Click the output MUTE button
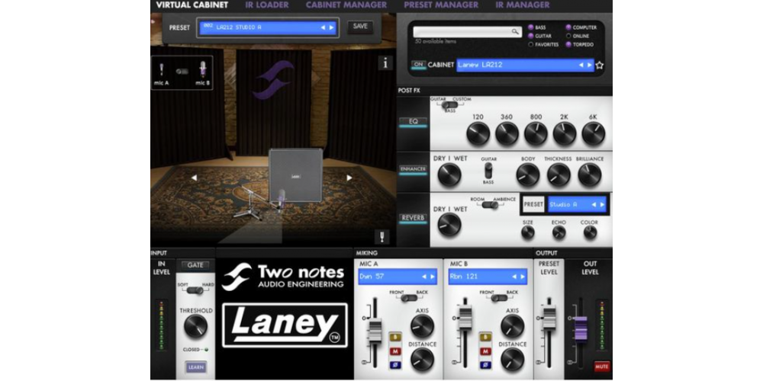763x381 pixels. (x=602, y=367)
